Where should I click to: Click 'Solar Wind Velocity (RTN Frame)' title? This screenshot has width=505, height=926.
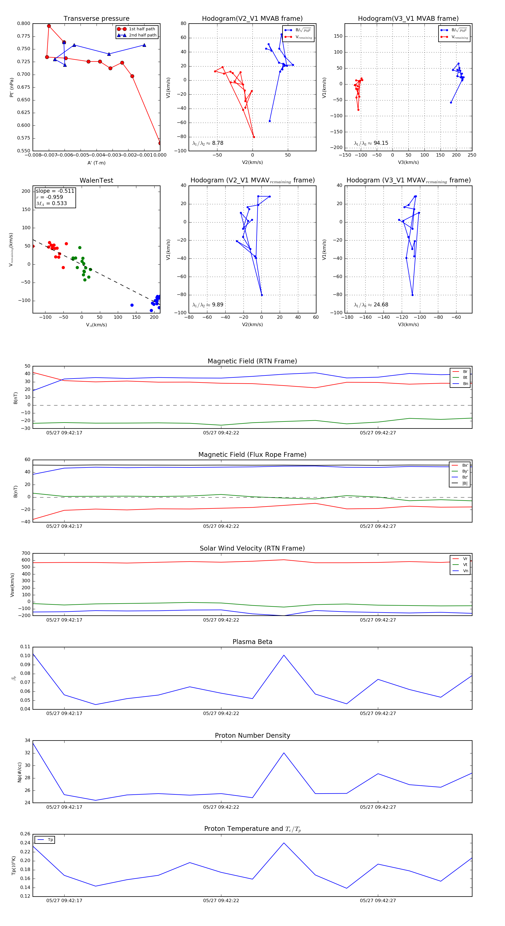pos(252,548)
